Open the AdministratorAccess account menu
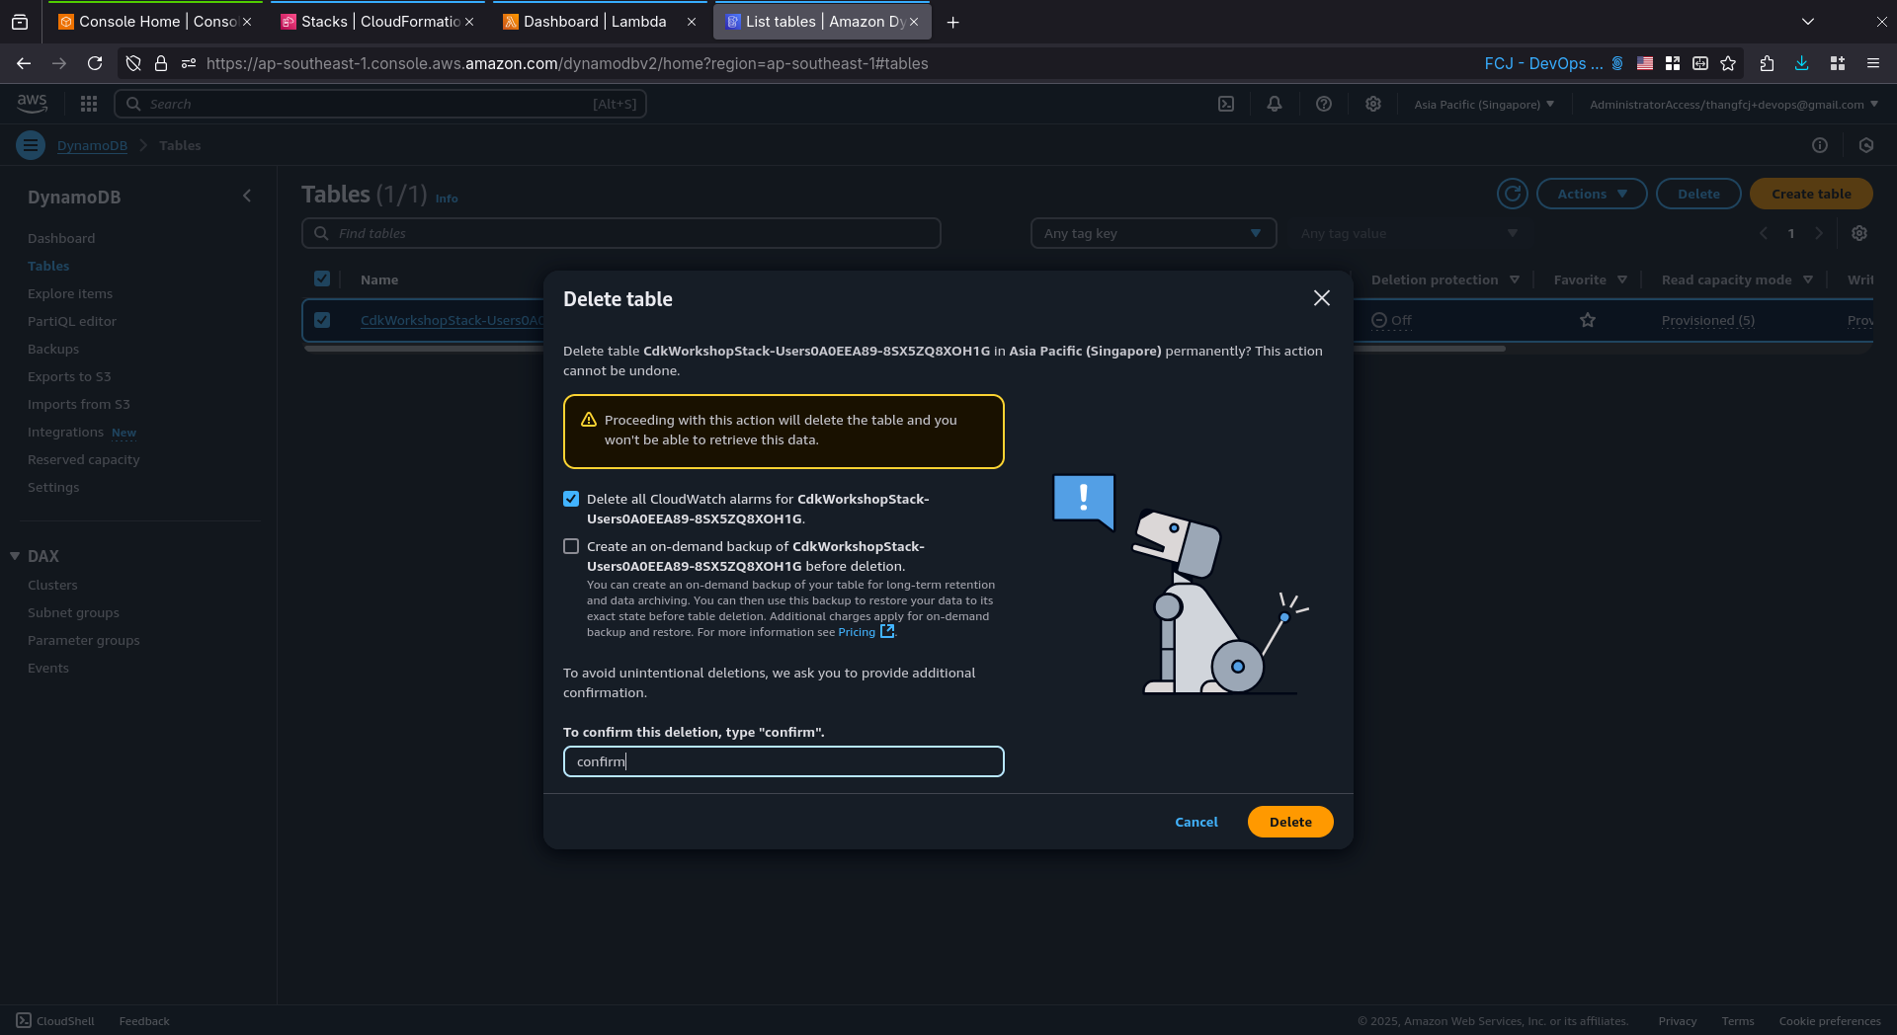 pyautogui.click(x=1734, y=104)
